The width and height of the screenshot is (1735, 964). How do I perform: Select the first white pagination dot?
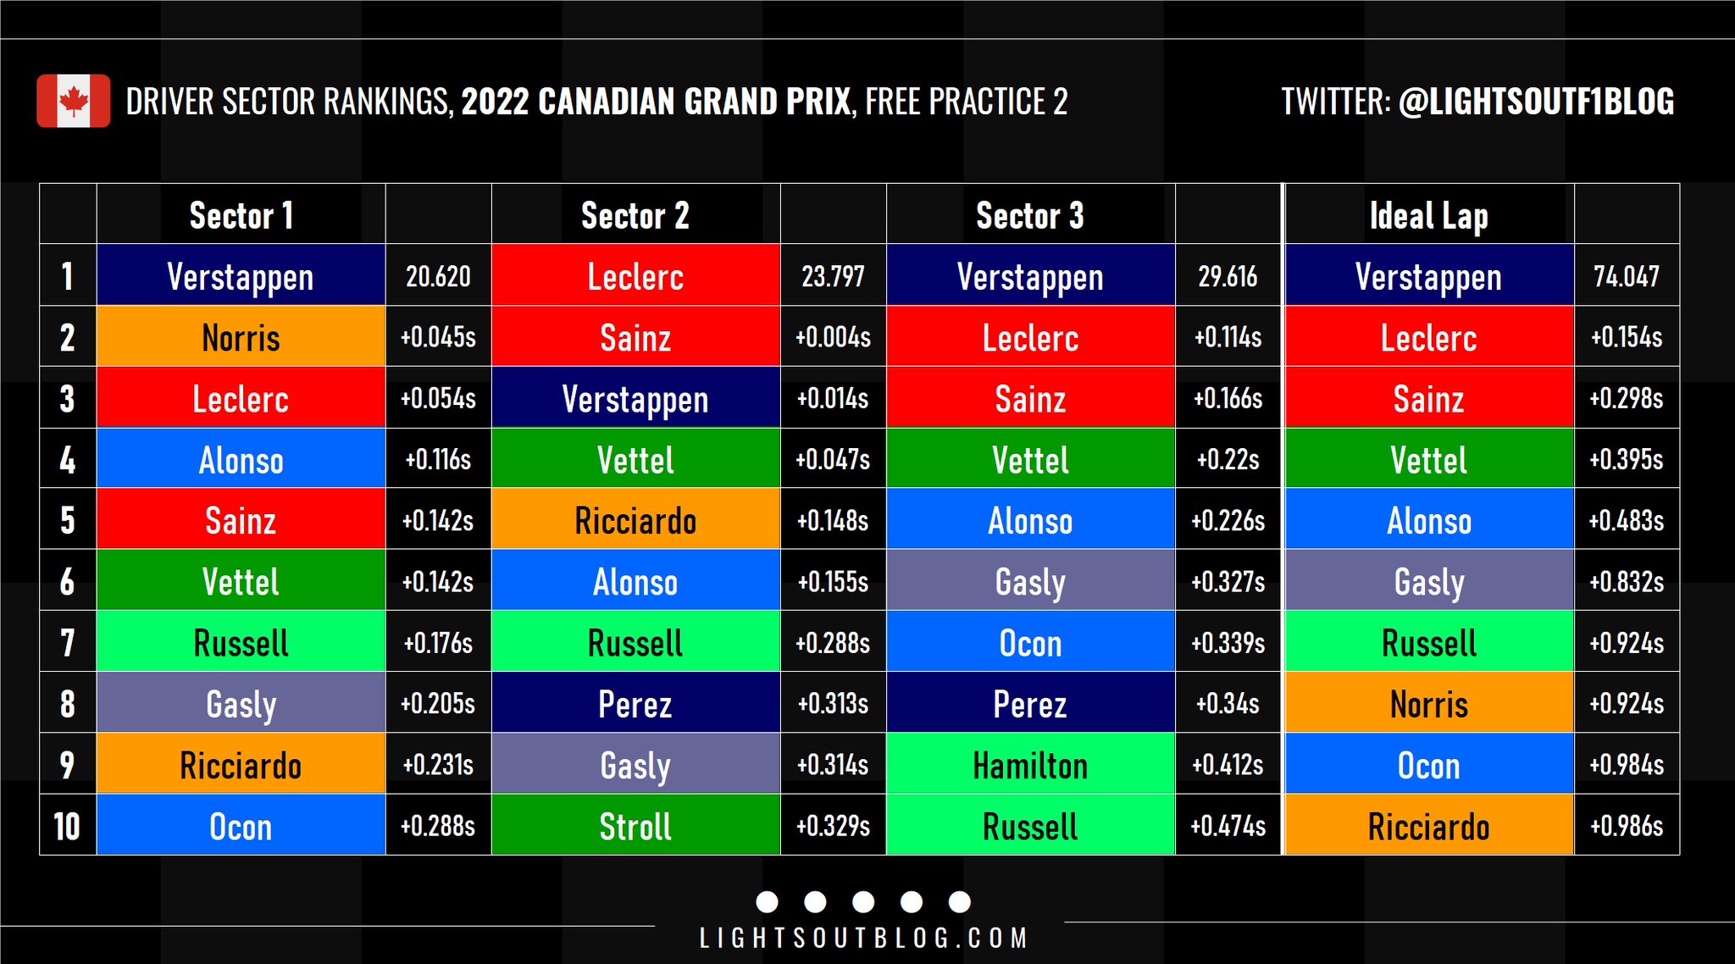[767, 902]
